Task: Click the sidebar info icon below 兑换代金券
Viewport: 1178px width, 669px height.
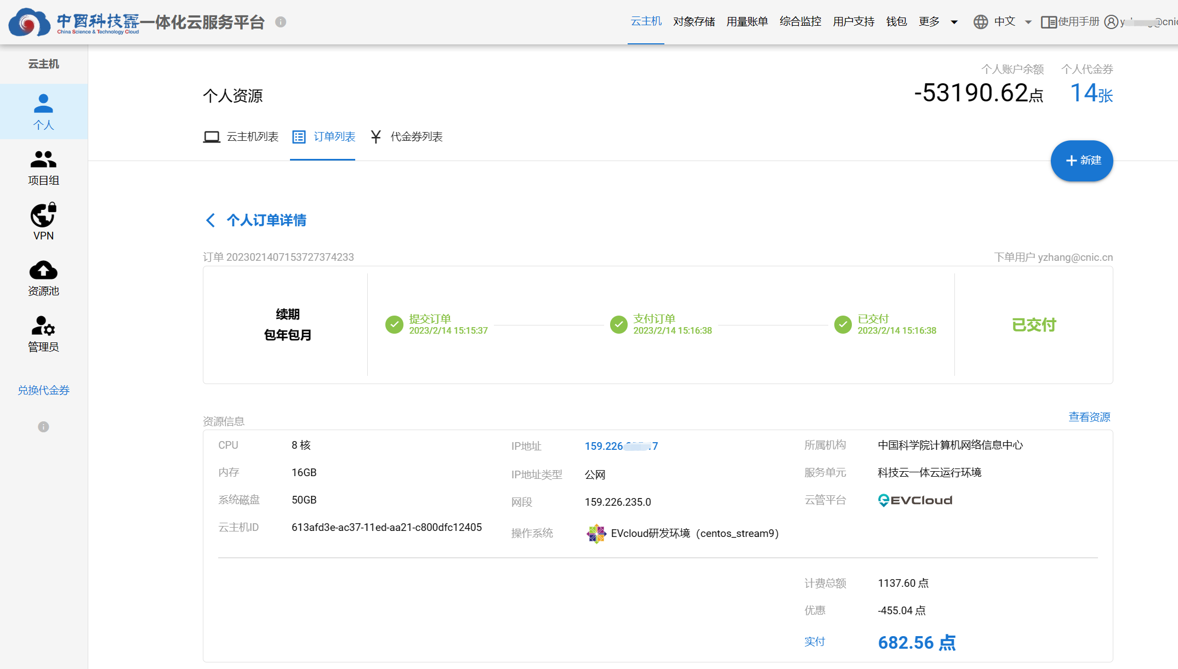Action: 43,427
